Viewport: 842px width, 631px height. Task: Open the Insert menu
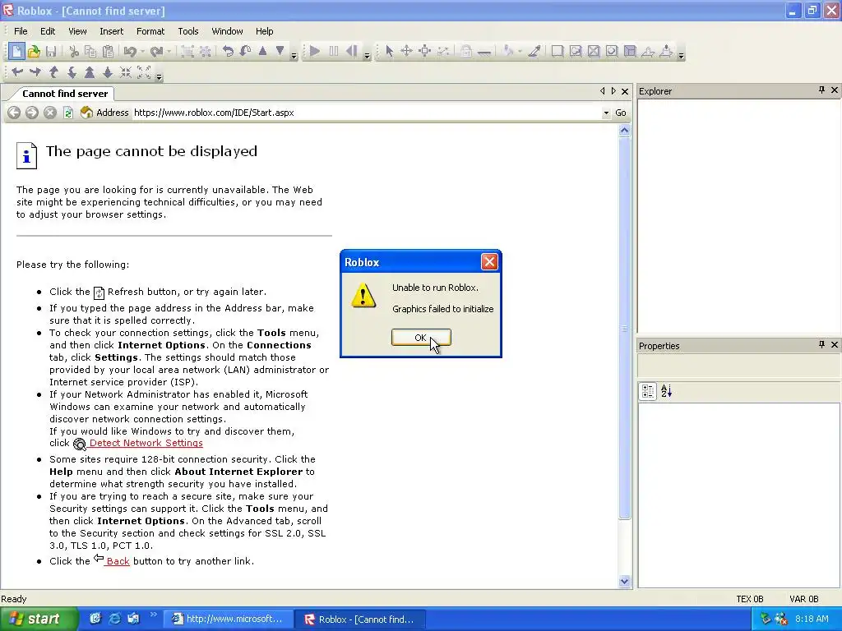(x=111, y=31)
